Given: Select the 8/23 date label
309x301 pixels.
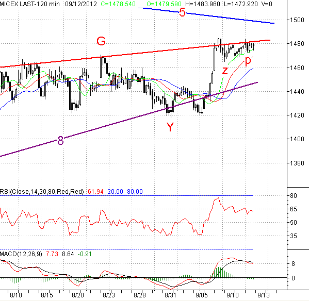Looking at the screenshot, I should [x=109, y=295].
